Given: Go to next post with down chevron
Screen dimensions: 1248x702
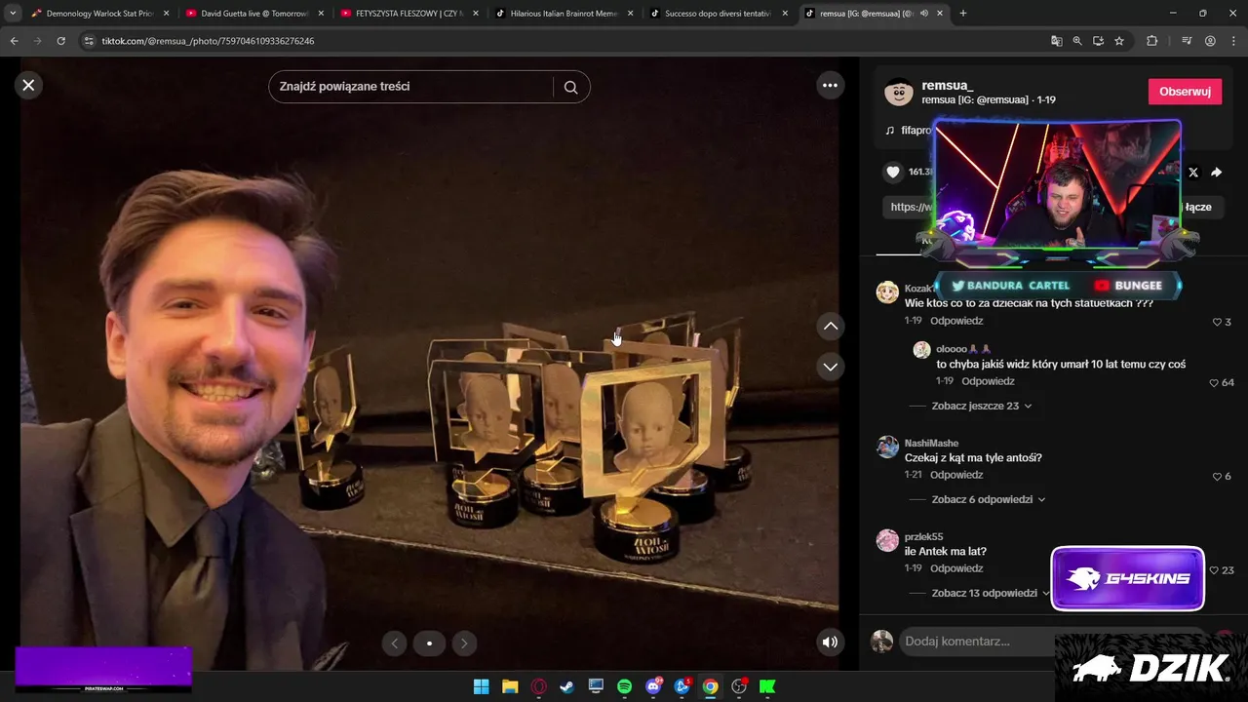Looking at the screenshot, I should 830,367.
